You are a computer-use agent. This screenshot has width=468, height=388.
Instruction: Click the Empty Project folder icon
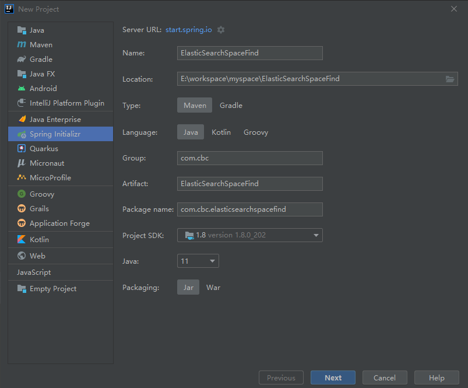[x=22, y=289]
